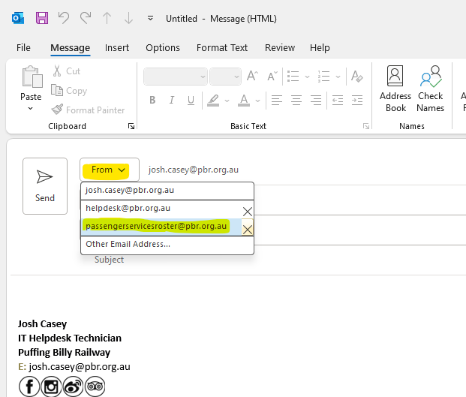Click the signature email josh.casey@pbr.org.au
Image resolution: width=466 pixels, height=397 pixels.
pos(80,367)
